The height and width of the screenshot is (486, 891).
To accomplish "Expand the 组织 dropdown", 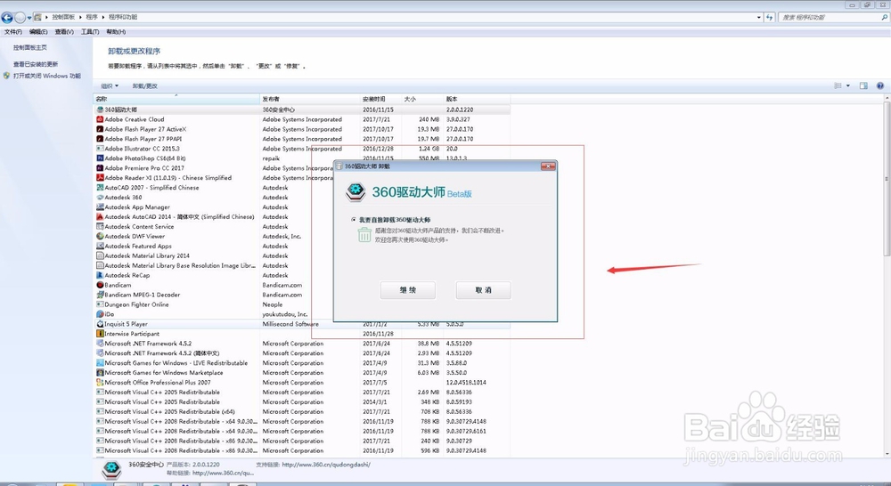I will pos(110,85).
